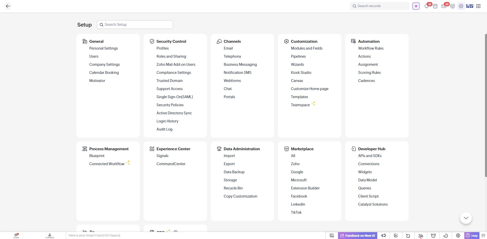This screenshot has height=239, width=487.
Task: Open the notifications bell with 39 alerts
Action: pos(427,6)
